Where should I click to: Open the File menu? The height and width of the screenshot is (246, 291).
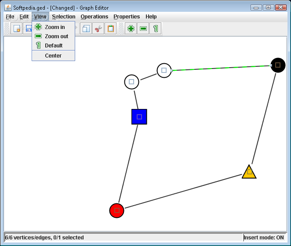tap(10, 17)
